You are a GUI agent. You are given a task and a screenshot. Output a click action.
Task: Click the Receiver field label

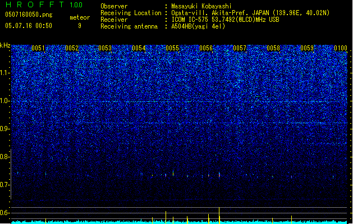(114, 20)
